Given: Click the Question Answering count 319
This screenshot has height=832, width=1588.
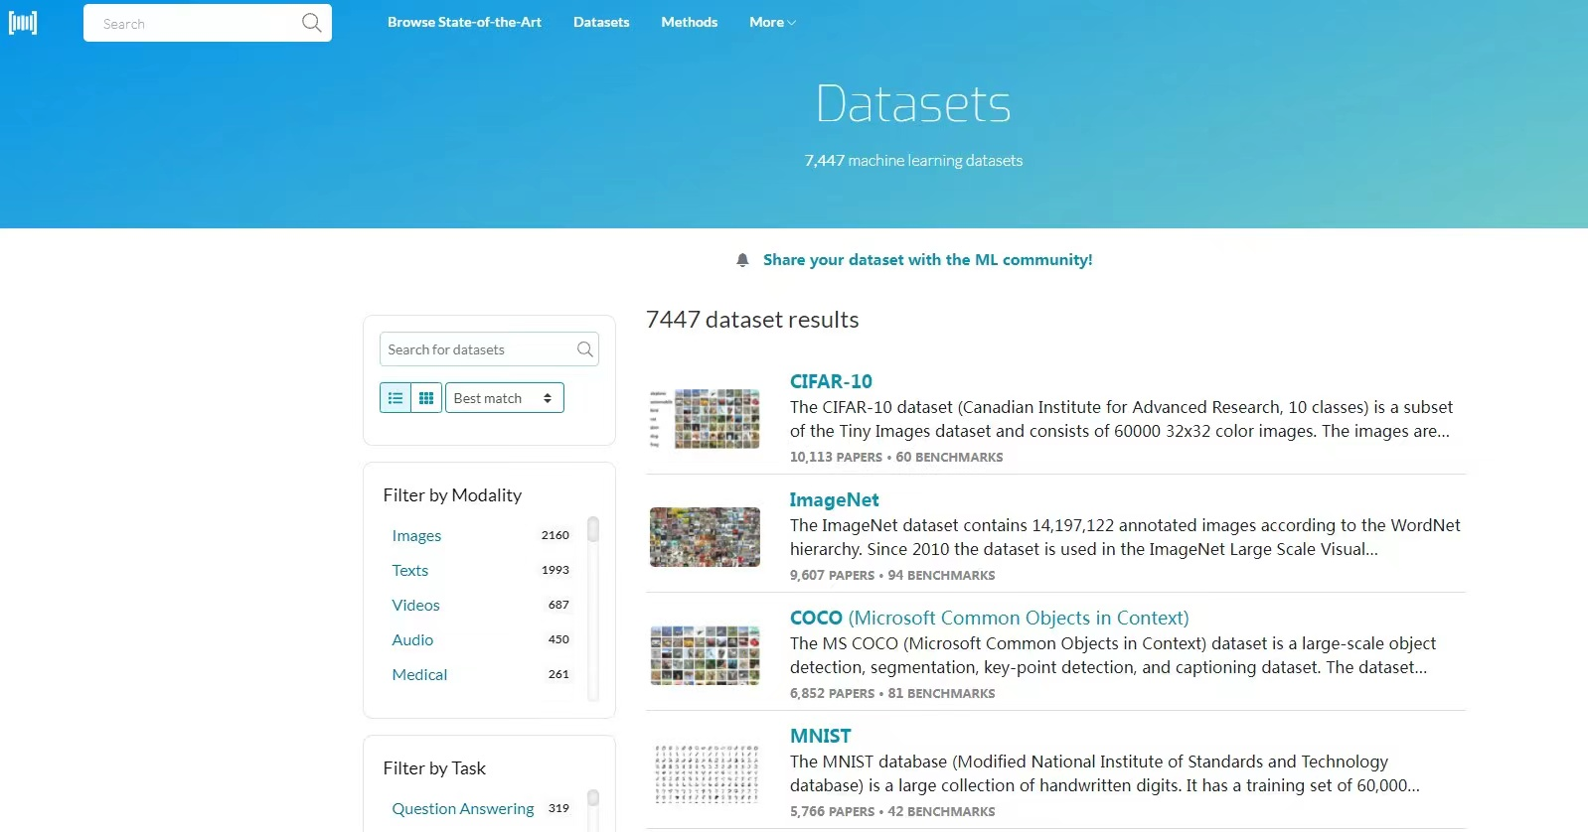Looking at the screenshot, I should pyautogui.click(x=559, y=808).
